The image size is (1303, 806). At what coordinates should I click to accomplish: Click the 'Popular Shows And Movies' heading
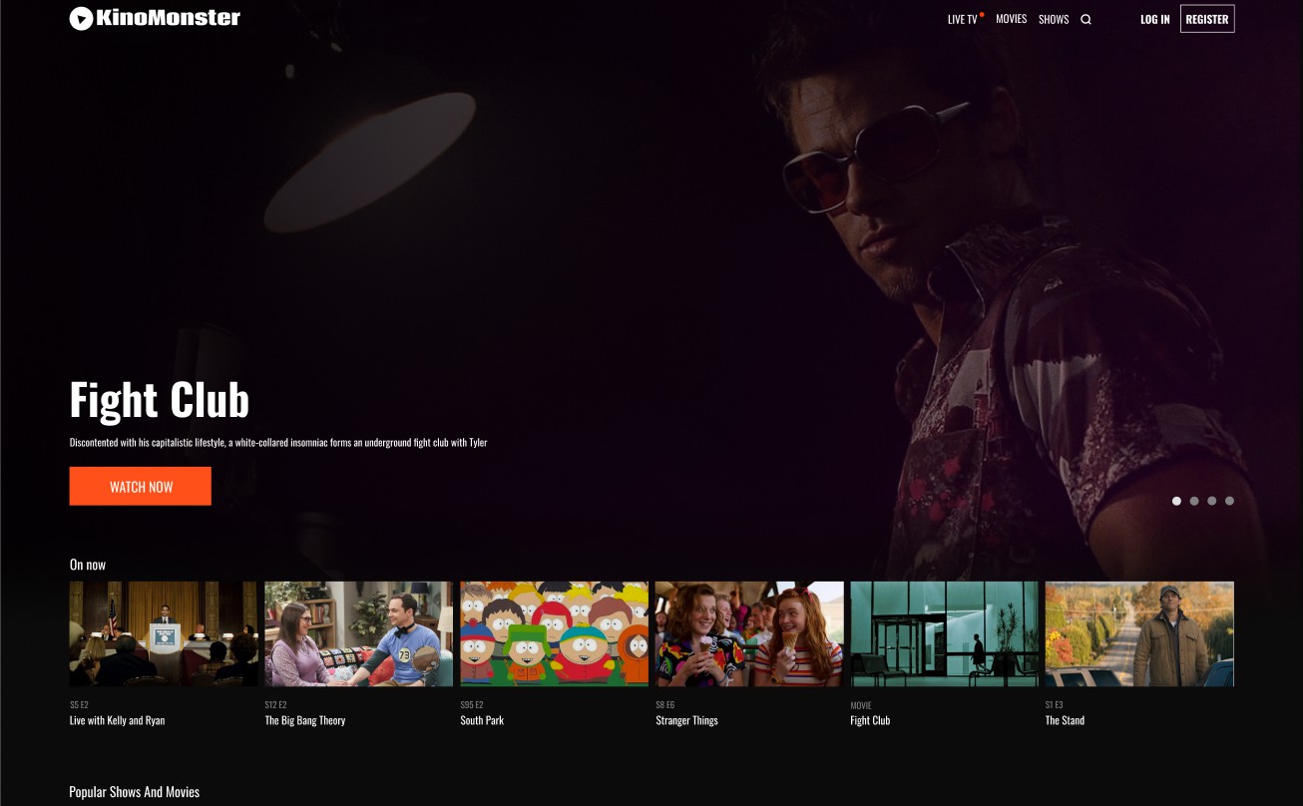[135, 792]
